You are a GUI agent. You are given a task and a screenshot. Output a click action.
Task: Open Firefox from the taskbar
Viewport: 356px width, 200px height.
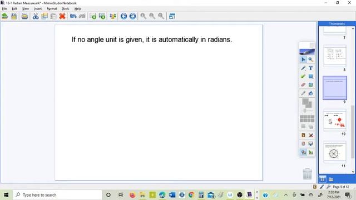point(132,195)
